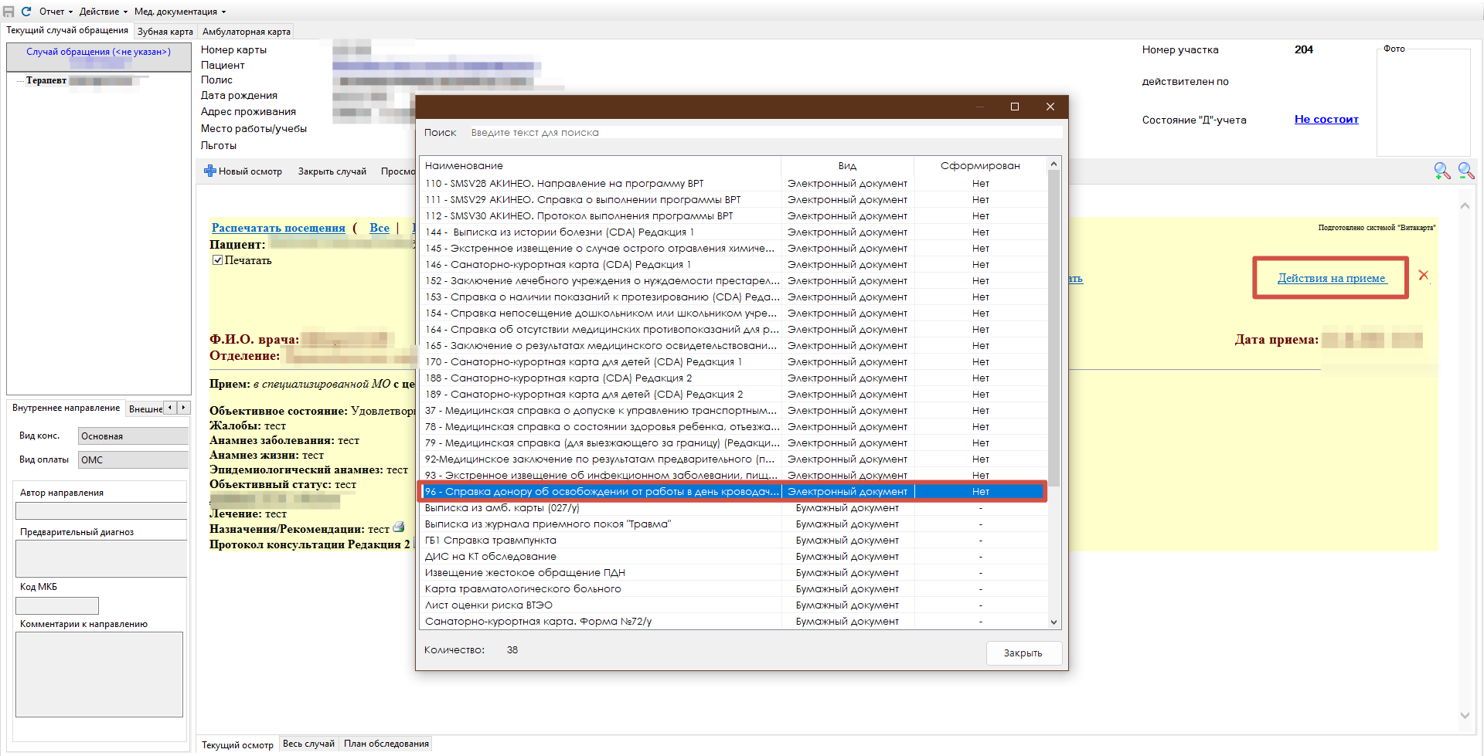Select row 144 - Выписка из истории болезни
This screenshot has width=1484, height=756.
point(733,232)
